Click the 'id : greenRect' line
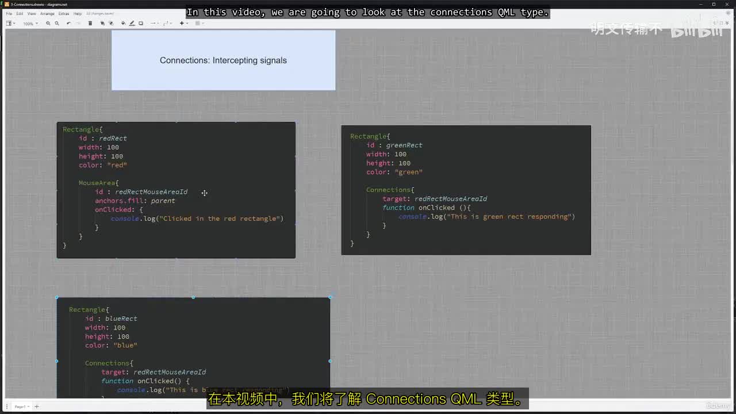 pos(394,145)
